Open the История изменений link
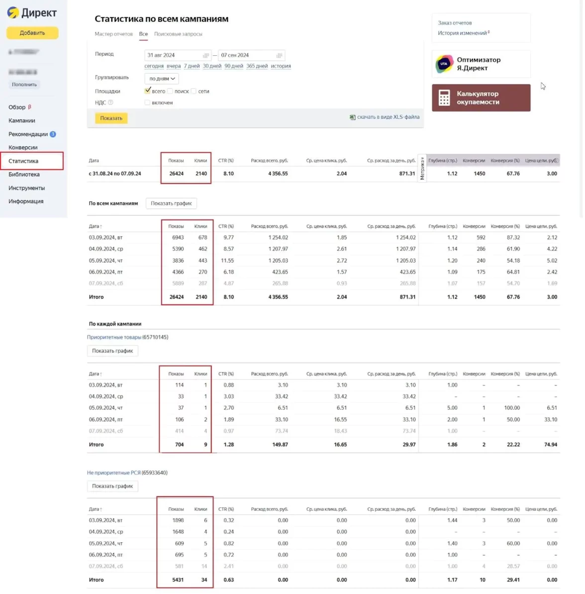This screenshot has width=585, height=594. pos(462,33)
